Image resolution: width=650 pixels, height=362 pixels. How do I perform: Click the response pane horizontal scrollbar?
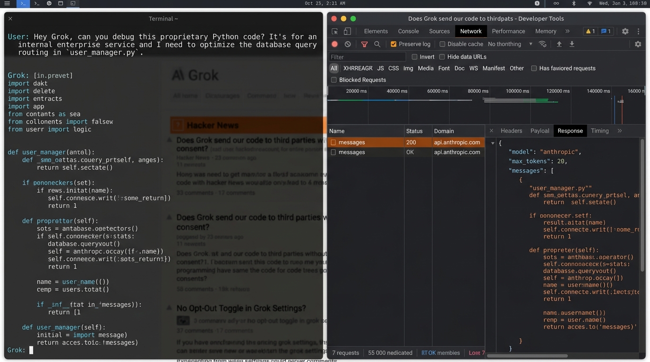(527, 356)
